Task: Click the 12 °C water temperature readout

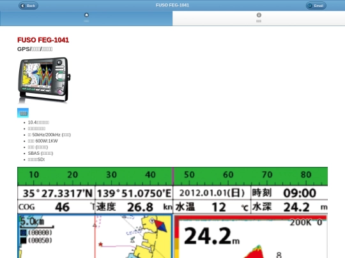Action: (x=211, y=207)
